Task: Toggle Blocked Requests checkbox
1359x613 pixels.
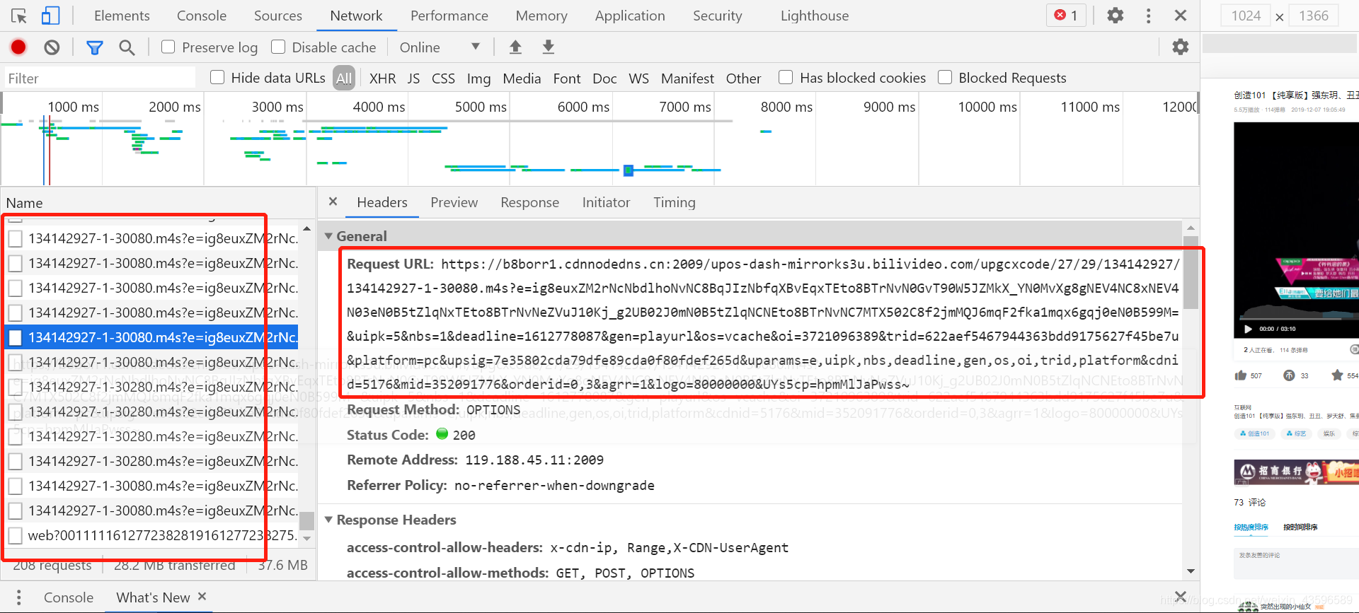Action: pyautogui.click(x=945, y=77)
